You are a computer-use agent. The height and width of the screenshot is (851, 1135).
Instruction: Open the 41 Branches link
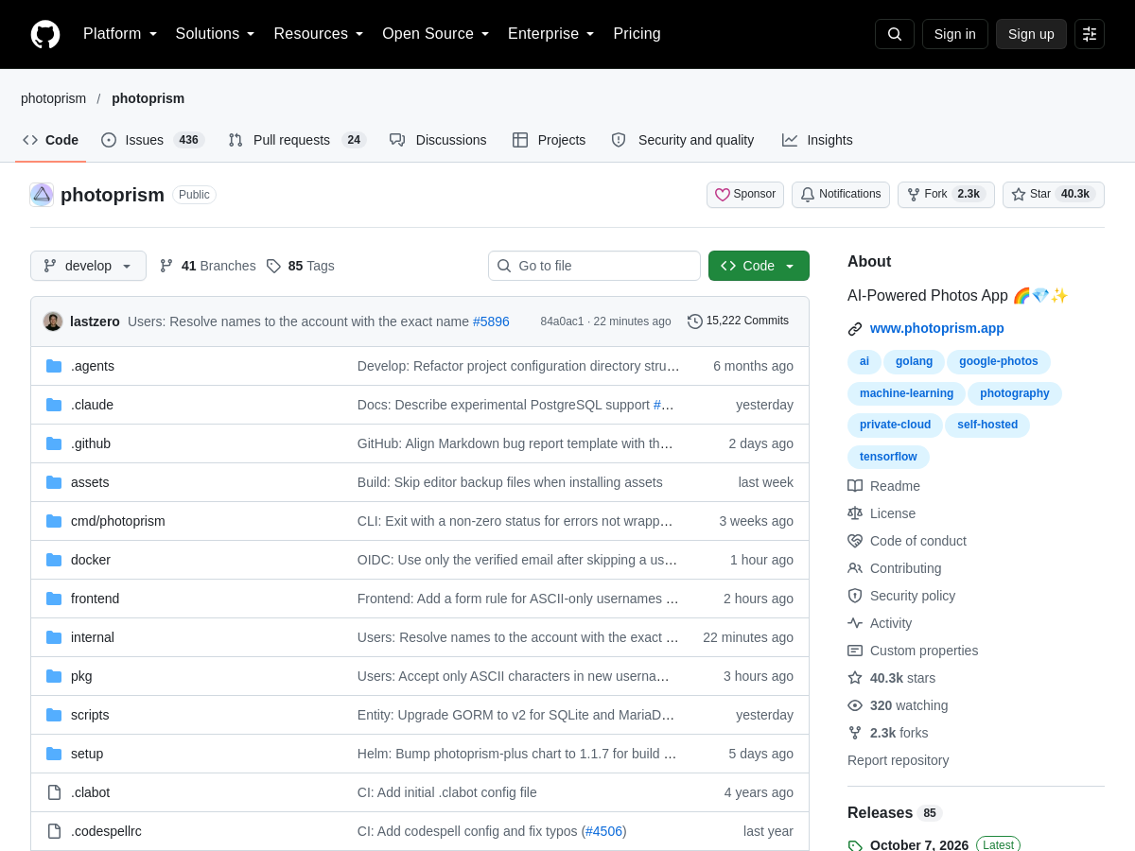pyautogui.click(x=207, y=266)
